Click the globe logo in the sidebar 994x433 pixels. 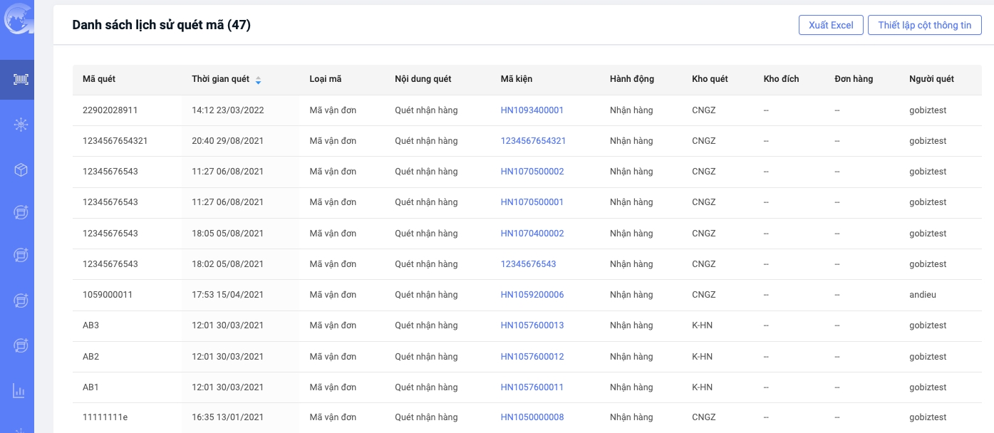coord(17,19)
